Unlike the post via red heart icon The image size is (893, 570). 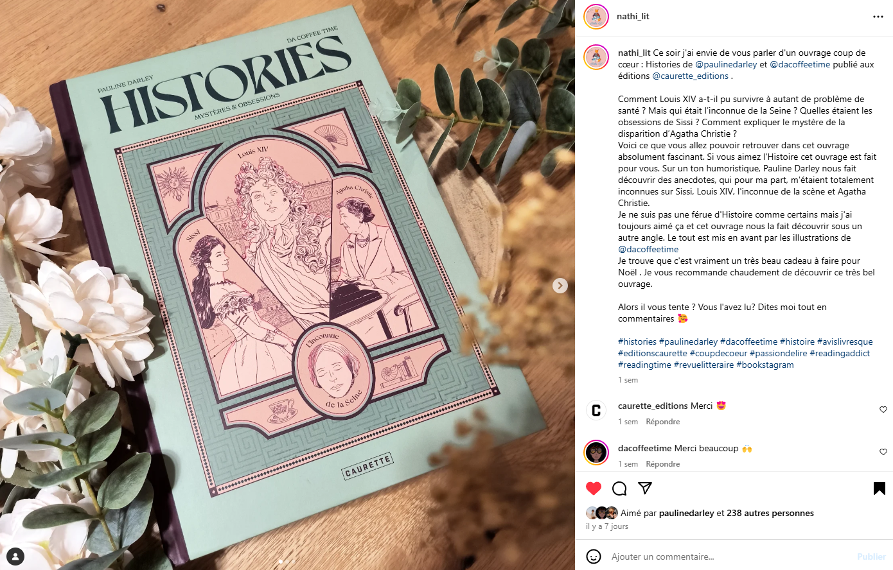point(594,488)
